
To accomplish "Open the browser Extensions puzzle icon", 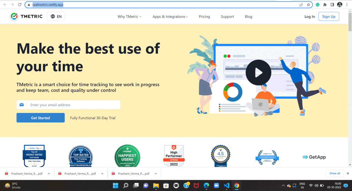I will [325, 5].
